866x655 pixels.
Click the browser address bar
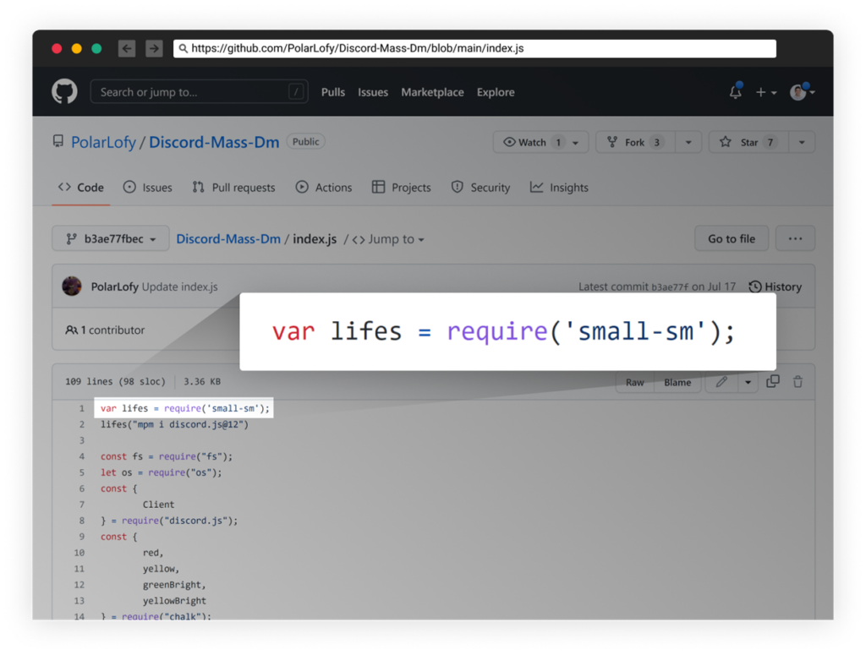[x=474, y=48]
